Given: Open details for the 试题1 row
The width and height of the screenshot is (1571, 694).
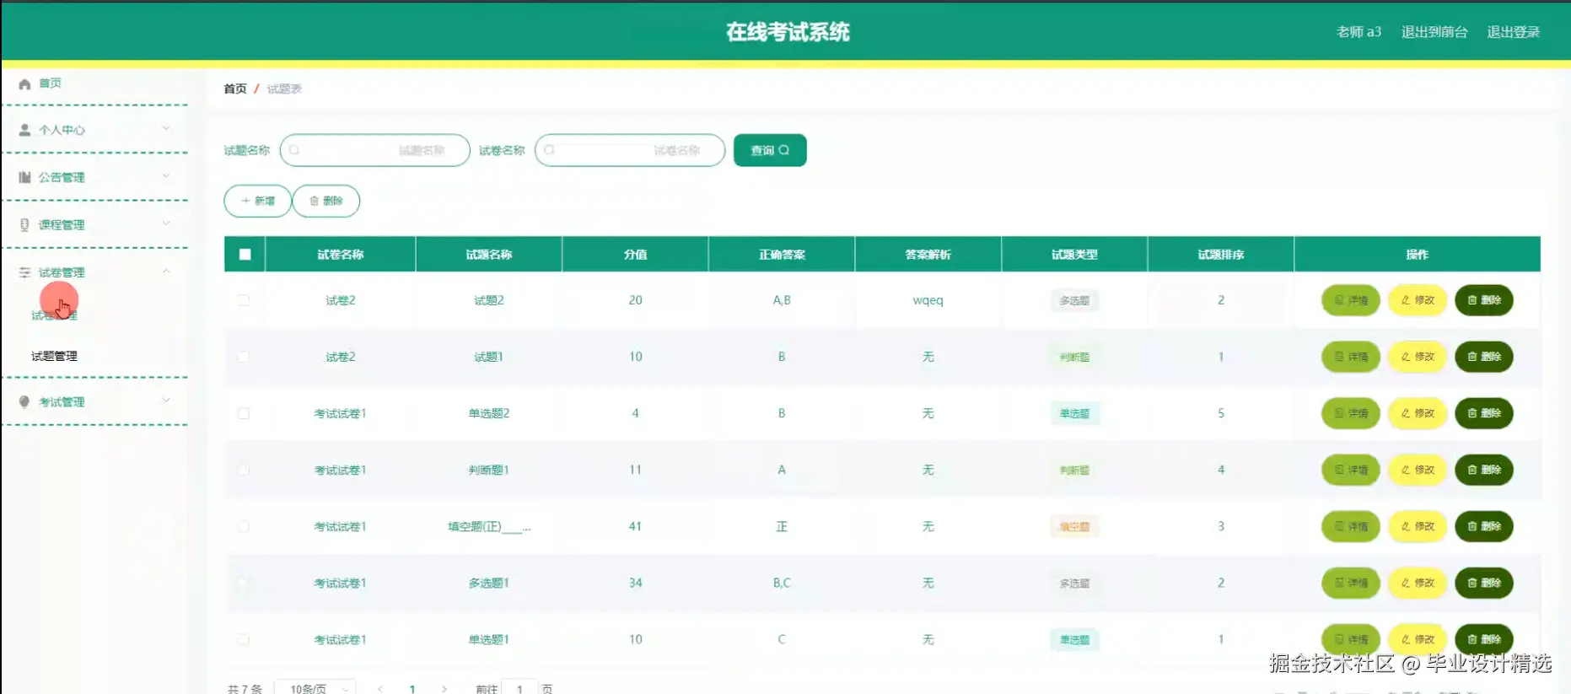Looking at the screenshot, I should [1351, 357].
